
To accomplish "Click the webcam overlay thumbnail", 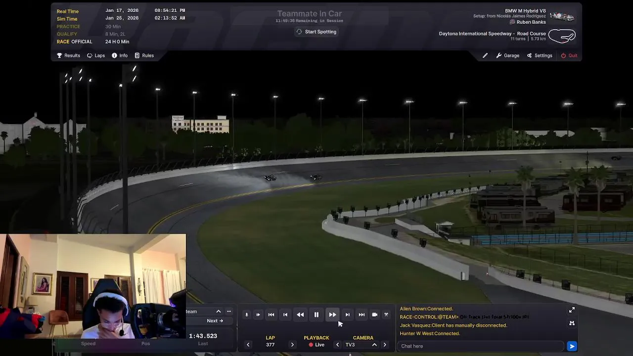I will (x=93, y=286).
